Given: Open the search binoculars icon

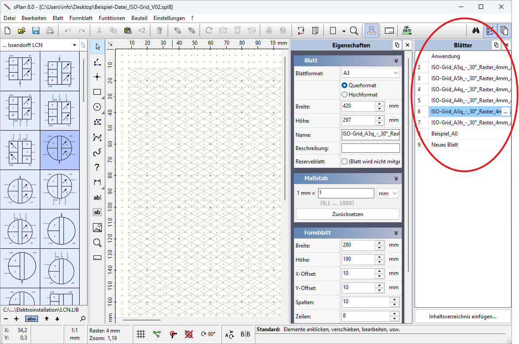Looking at the screenshot, I should click(x=476, y=31).
